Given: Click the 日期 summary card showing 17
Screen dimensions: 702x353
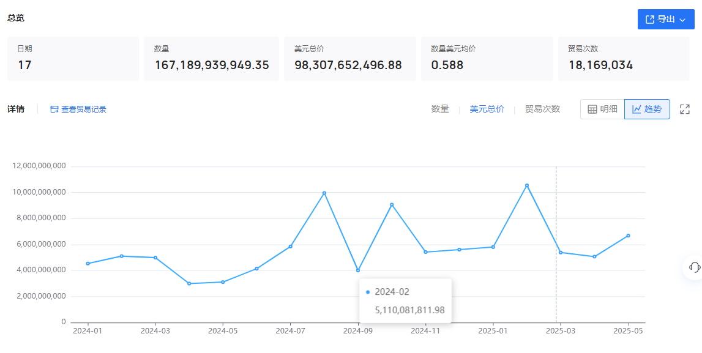Looking at the screenshot, I should coord(73,58).
